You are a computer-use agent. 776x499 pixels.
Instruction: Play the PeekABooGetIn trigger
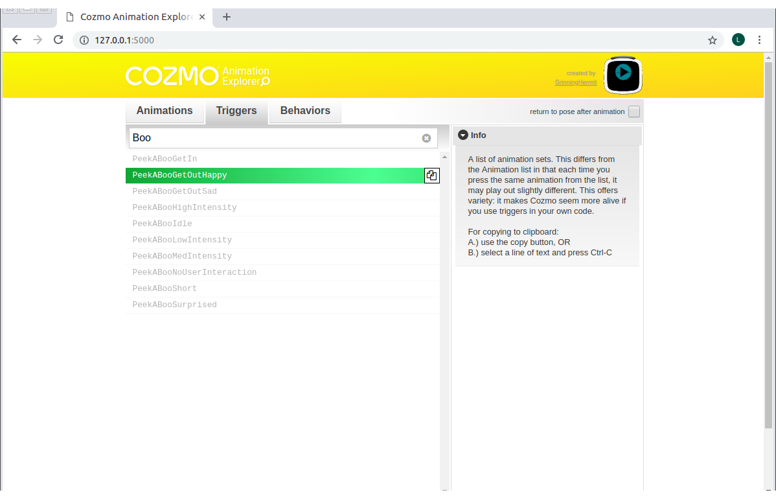[x=282, y=159]
